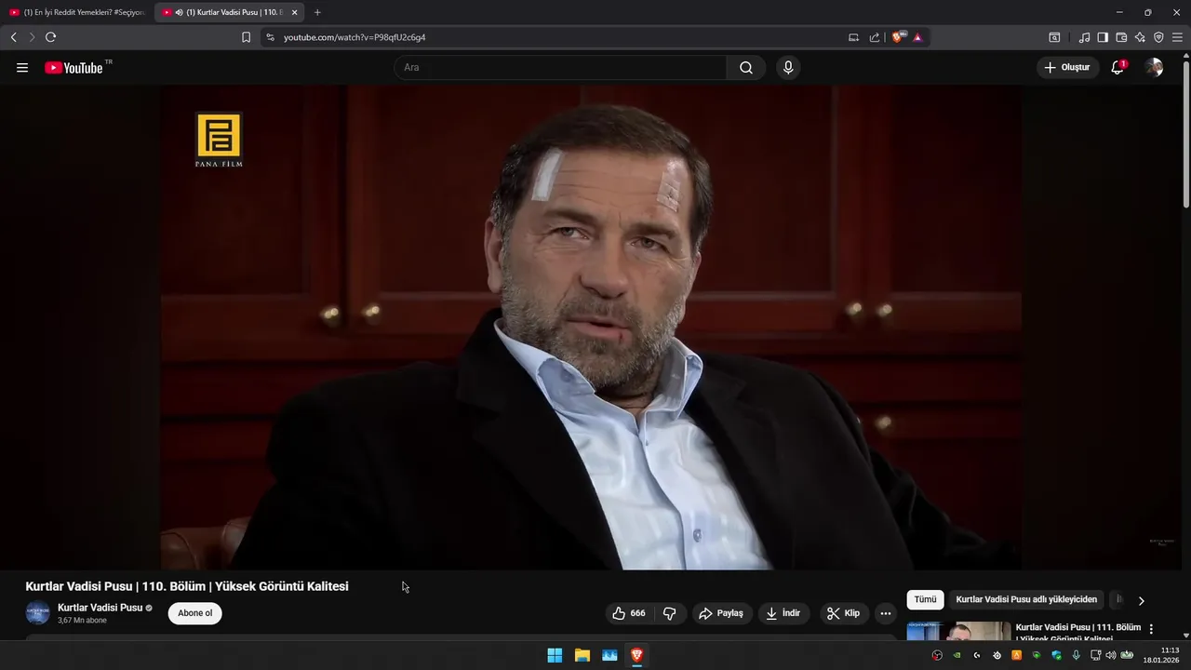Download the video with İndir

pos(783,613)
